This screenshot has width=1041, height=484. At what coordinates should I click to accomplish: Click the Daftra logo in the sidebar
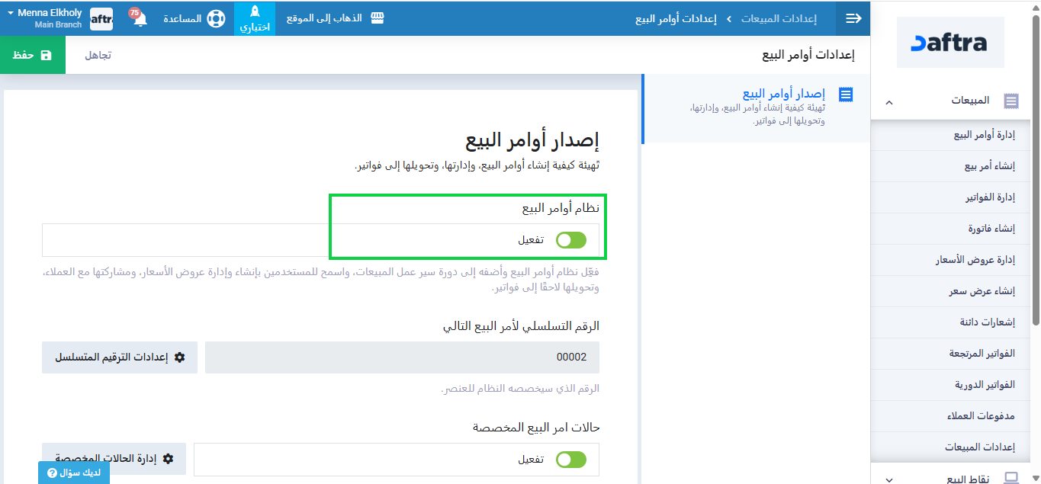[x=950, y=43]
